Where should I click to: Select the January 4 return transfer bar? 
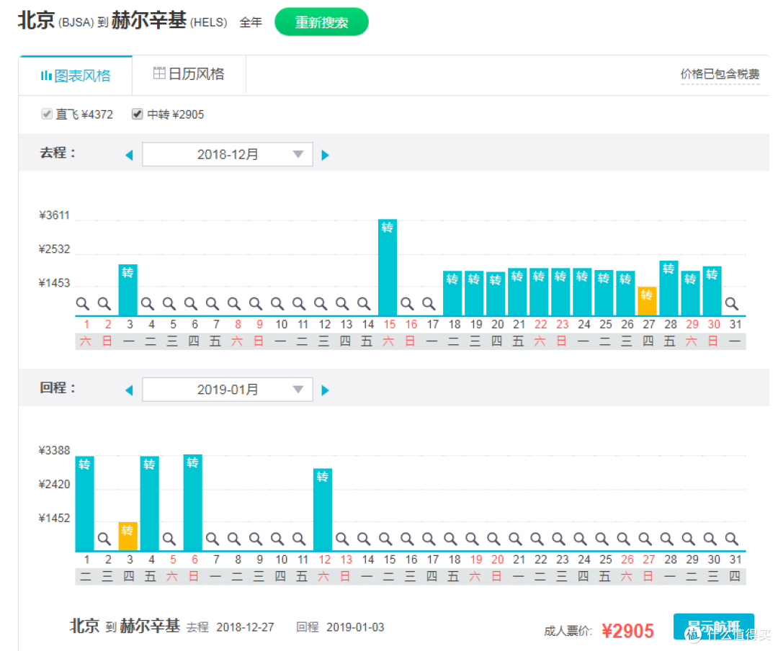point(150,503)
